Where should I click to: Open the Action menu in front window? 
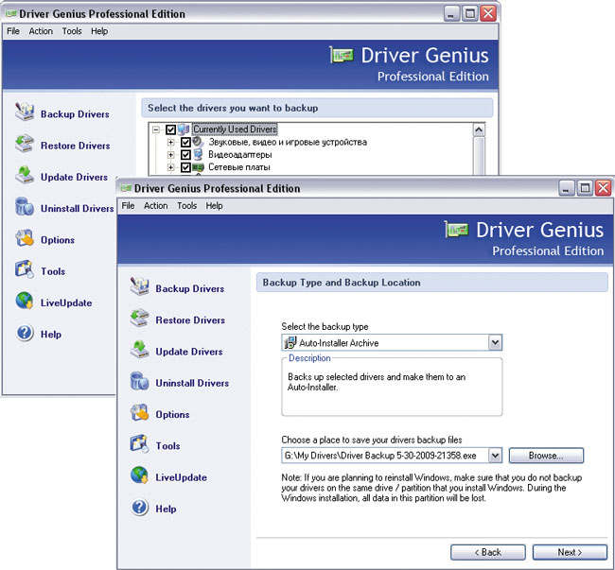[156, 206]
